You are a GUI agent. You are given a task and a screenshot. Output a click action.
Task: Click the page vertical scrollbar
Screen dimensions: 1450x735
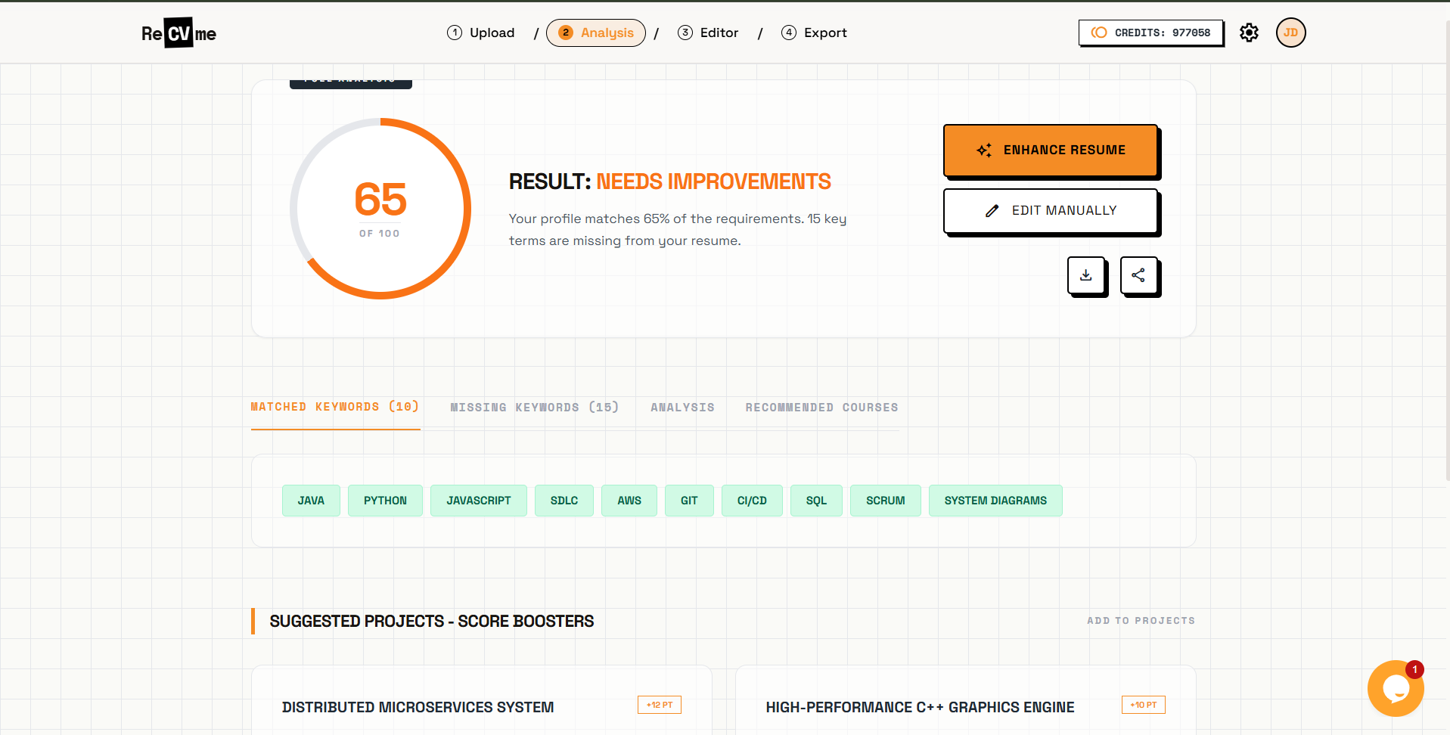pos(1446,250)
